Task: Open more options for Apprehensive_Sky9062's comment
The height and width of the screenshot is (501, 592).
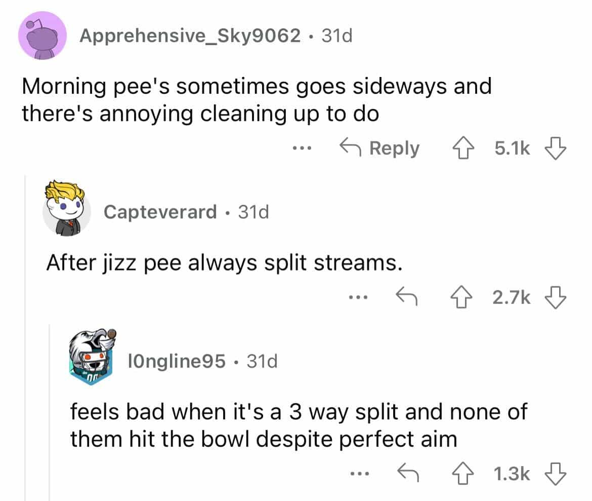Action: point(302,149)
